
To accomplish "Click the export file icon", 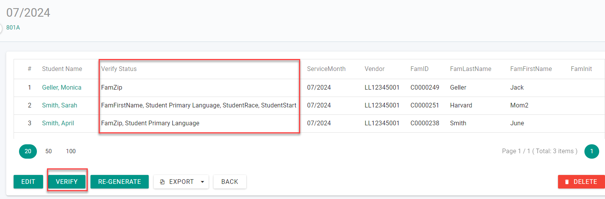I will pos(162,182).
